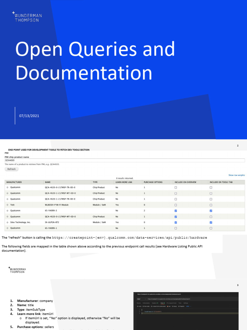Viewport: 247px width, 330px height.
Task: Check Include on Overview for QCA-4020-0-217MSP-TR-0D-0
Action: click(176, 187)
